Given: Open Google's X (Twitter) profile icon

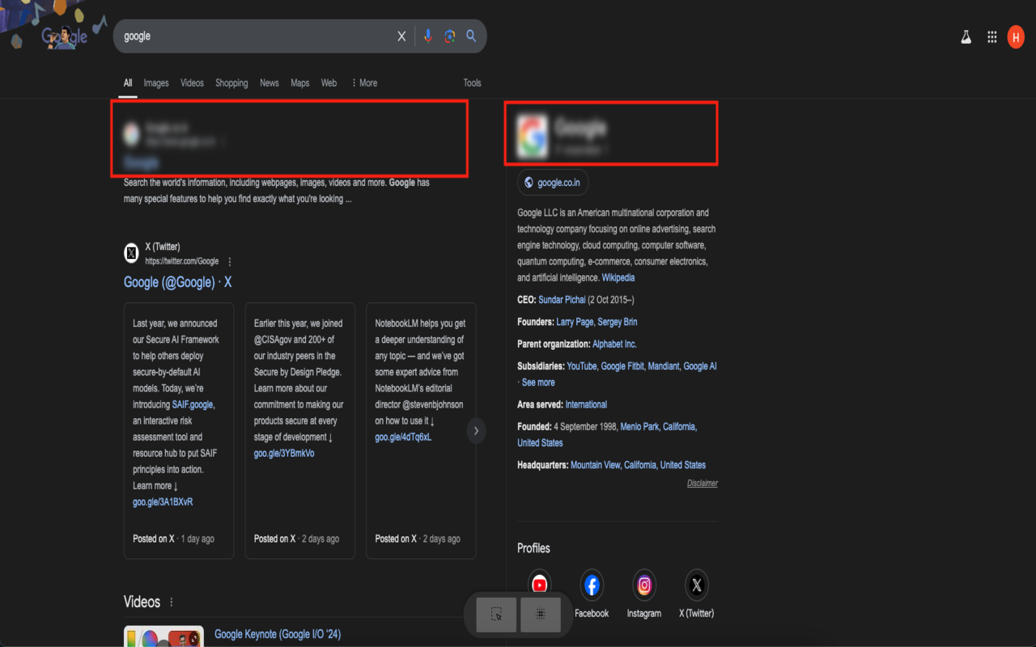Looking at the screenshot, I should tap(696, 584).
